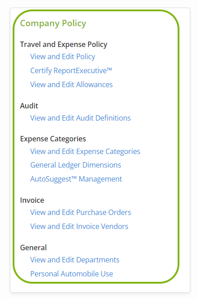Open Personal Automobile Use settings
Viewport: 197px width, 299px height.
(x=72, y=274)
